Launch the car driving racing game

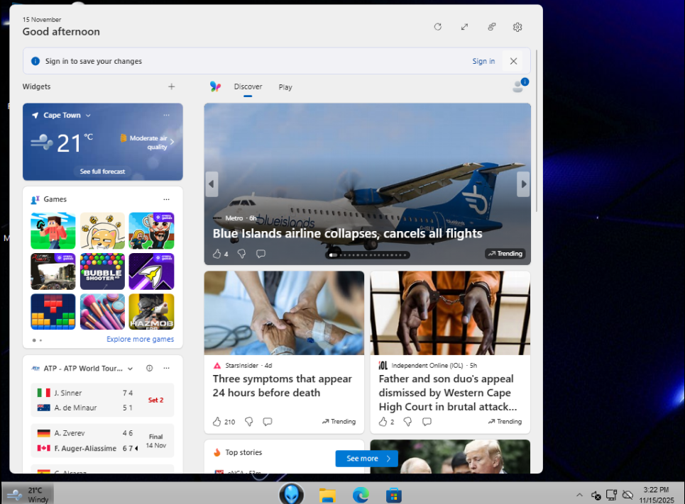[53, 271]
